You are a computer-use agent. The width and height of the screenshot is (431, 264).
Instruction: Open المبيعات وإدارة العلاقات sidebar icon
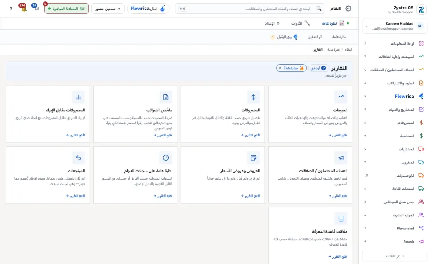[x=421, y=57]
